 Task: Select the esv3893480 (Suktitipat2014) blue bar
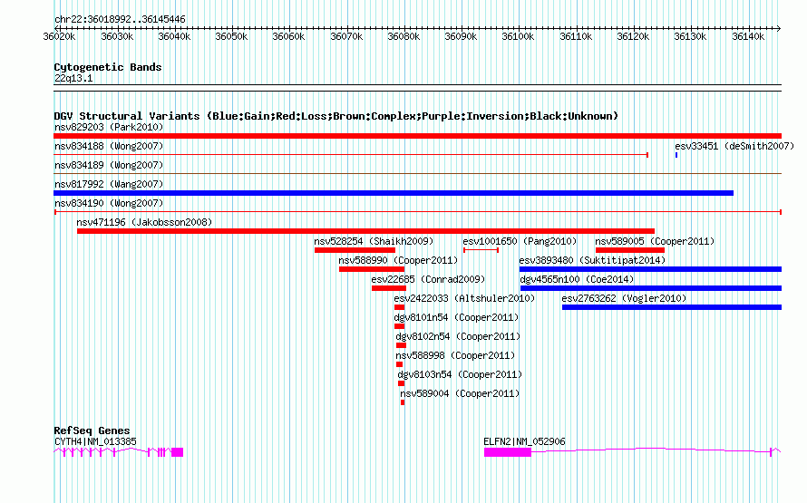point(650,269)
